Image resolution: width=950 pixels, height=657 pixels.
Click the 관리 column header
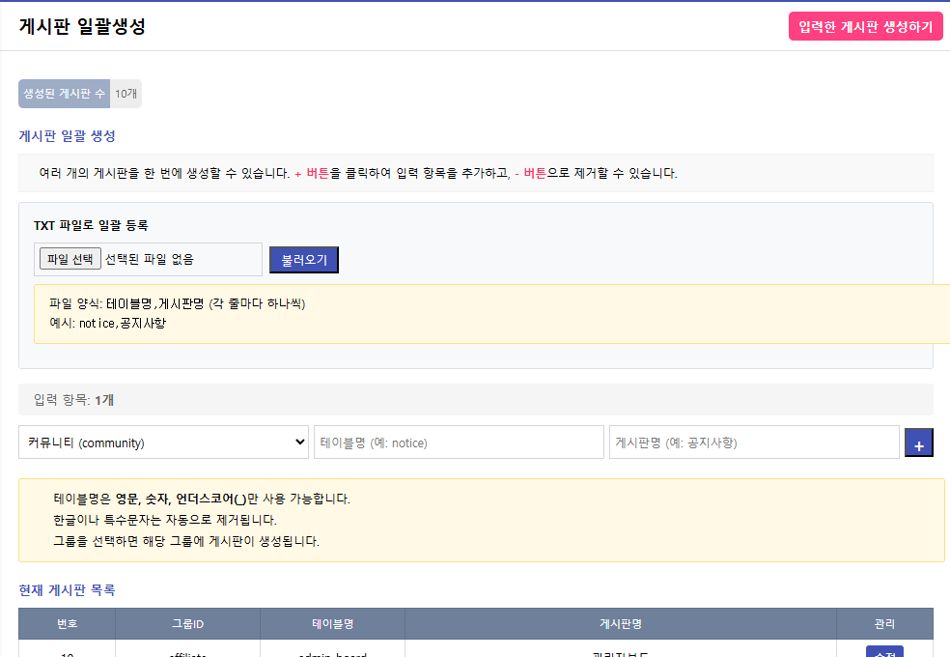click(x=883, y=624)
